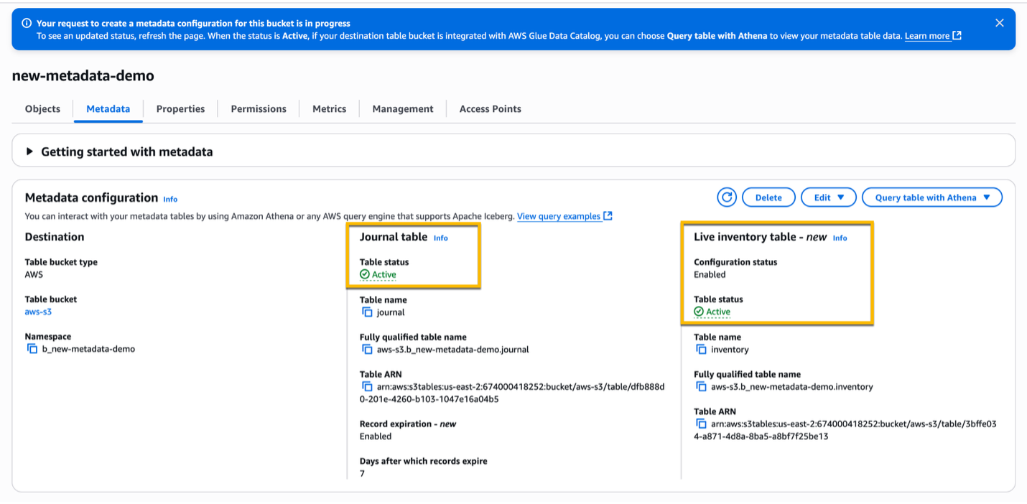Select the Metadata tab
The image size is (1027, 504).
[108, 109]
